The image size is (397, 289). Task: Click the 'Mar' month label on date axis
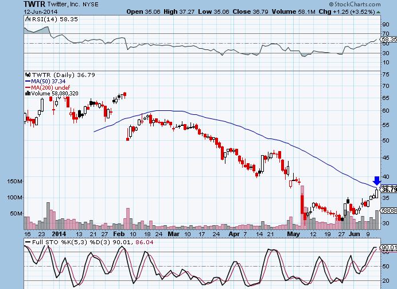[173, 234]
